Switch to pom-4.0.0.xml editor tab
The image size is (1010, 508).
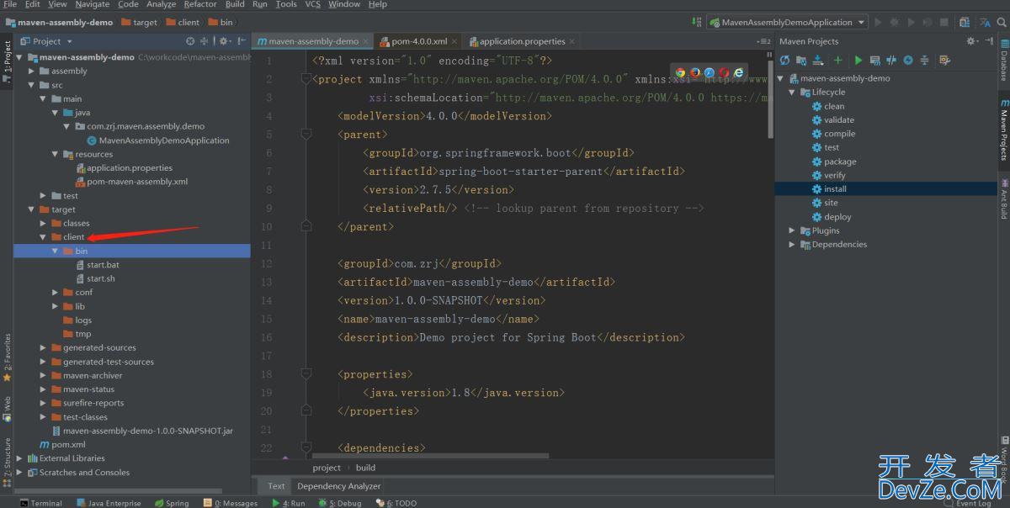[x=418, y=41]
